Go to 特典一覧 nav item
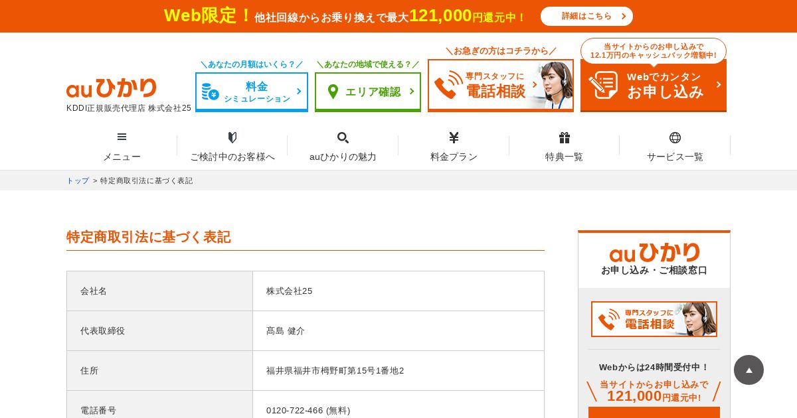Screen dimensions: 797x418 tap(565, 157)
